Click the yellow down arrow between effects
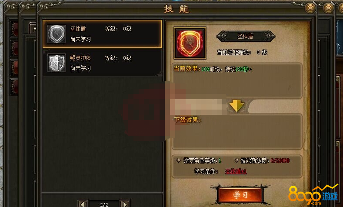This screenshot has width=343, height=207. click(x=236, y=106)
